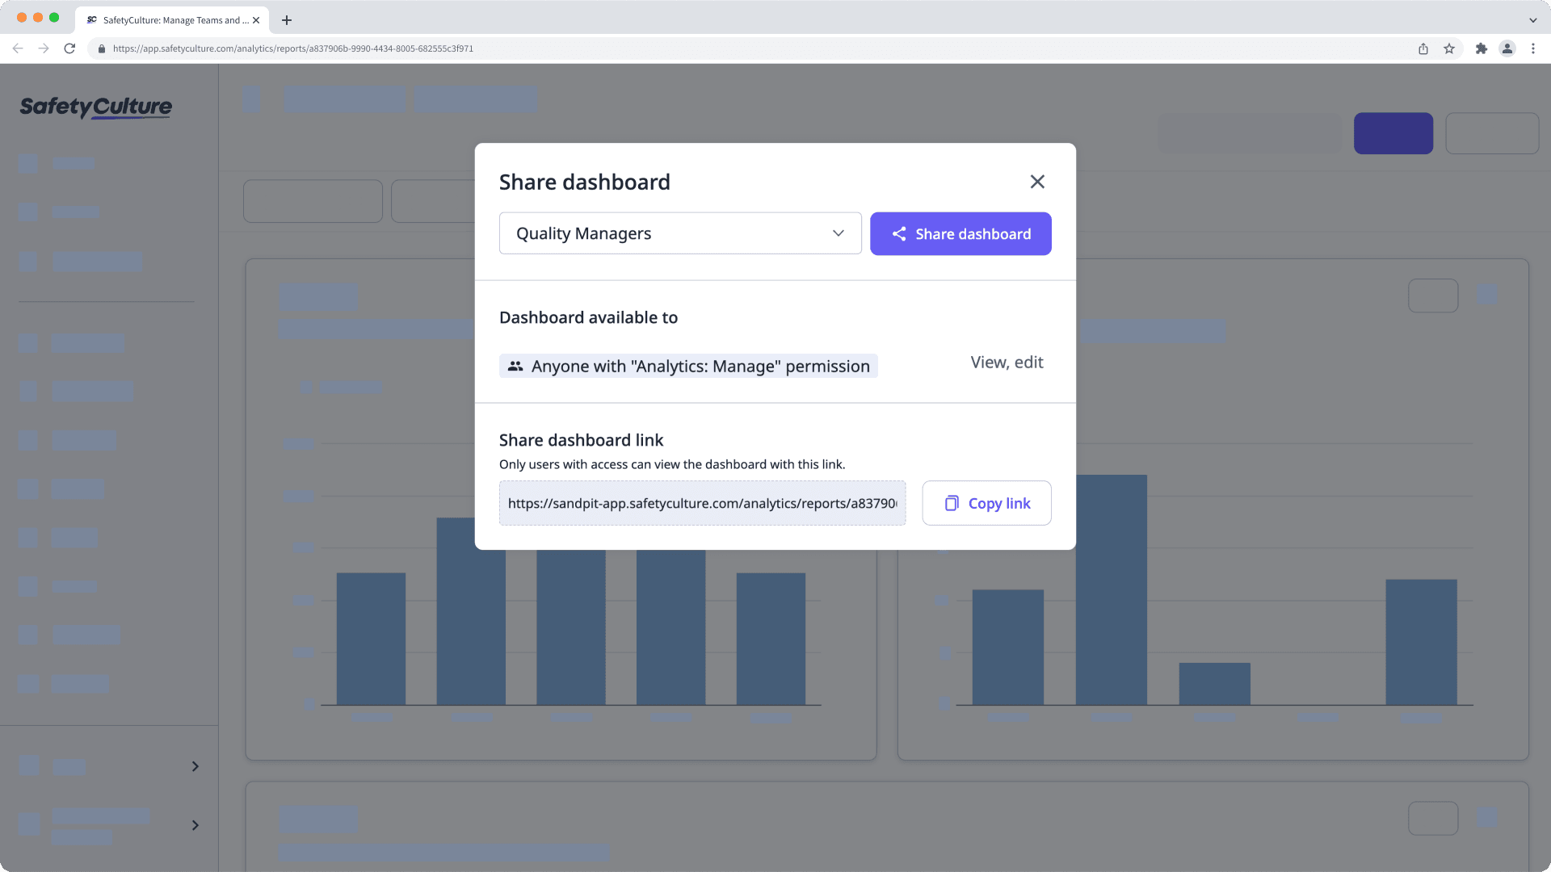Open the dropdown chevron for team selection
This screenshot has width=1551, height=872.
point(840,233)
